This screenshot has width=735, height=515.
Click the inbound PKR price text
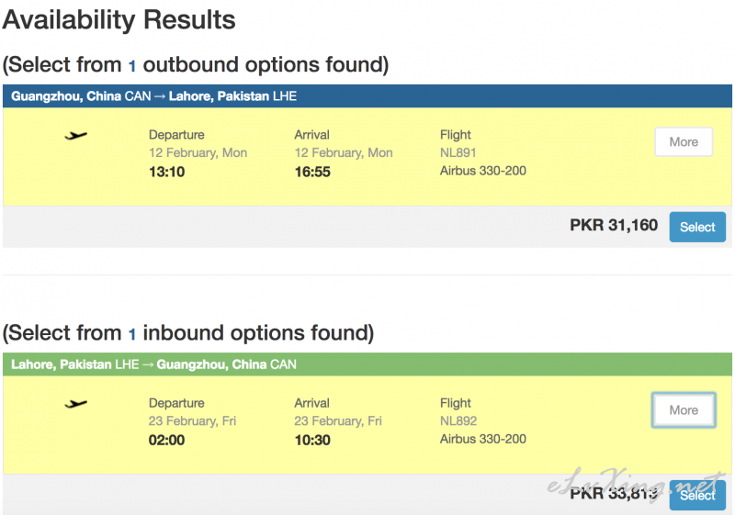point(614,494)
